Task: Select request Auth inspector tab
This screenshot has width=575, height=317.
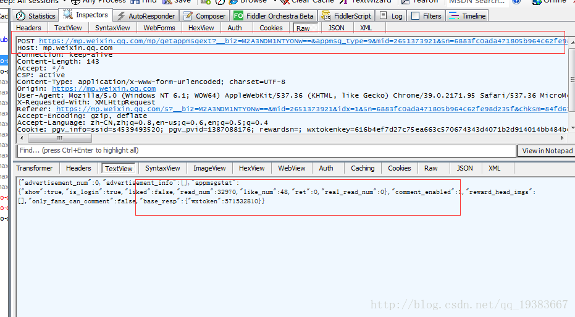Action: tap(235, 28)
